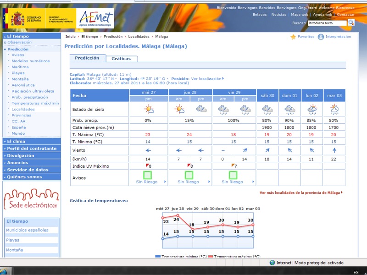Switch to the Gráficas tab

[x=121, y=59]
